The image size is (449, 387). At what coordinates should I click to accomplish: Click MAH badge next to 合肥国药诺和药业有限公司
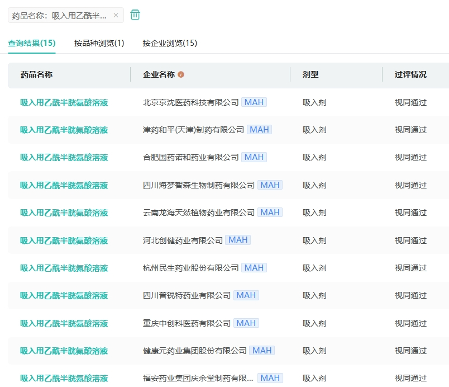pyautogui.click(x=254, y=157)
